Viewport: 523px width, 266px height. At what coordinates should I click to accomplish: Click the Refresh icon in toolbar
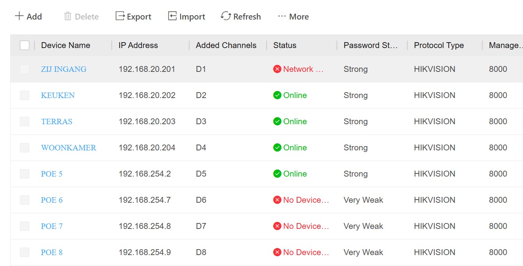coord(226,16)
